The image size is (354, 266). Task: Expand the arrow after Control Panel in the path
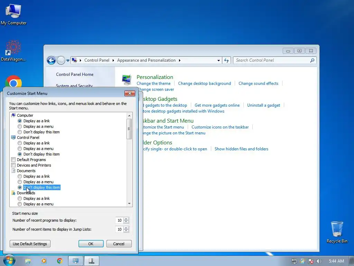pyautogui.click(x=113, y=60)
